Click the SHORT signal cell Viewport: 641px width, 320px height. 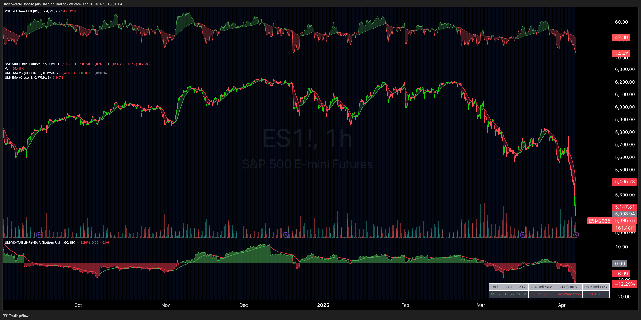tap(596, 294)
